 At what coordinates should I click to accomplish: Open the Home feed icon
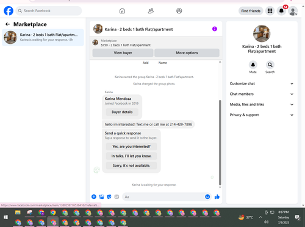point(122,11)
